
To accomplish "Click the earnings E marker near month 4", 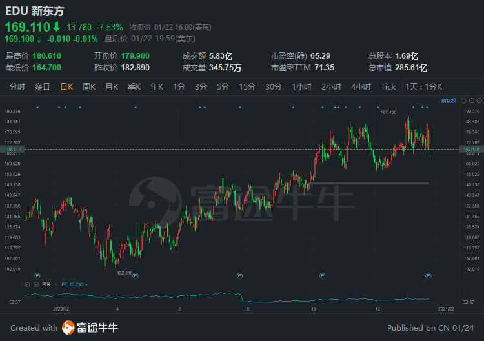I will click(136, 276).
